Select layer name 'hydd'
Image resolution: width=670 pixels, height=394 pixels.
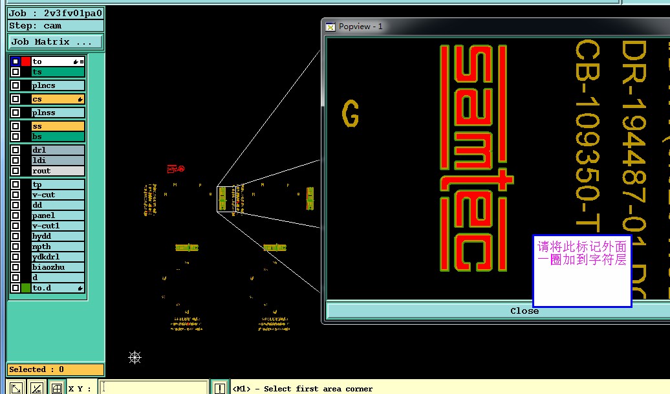[x=58, y=236]
